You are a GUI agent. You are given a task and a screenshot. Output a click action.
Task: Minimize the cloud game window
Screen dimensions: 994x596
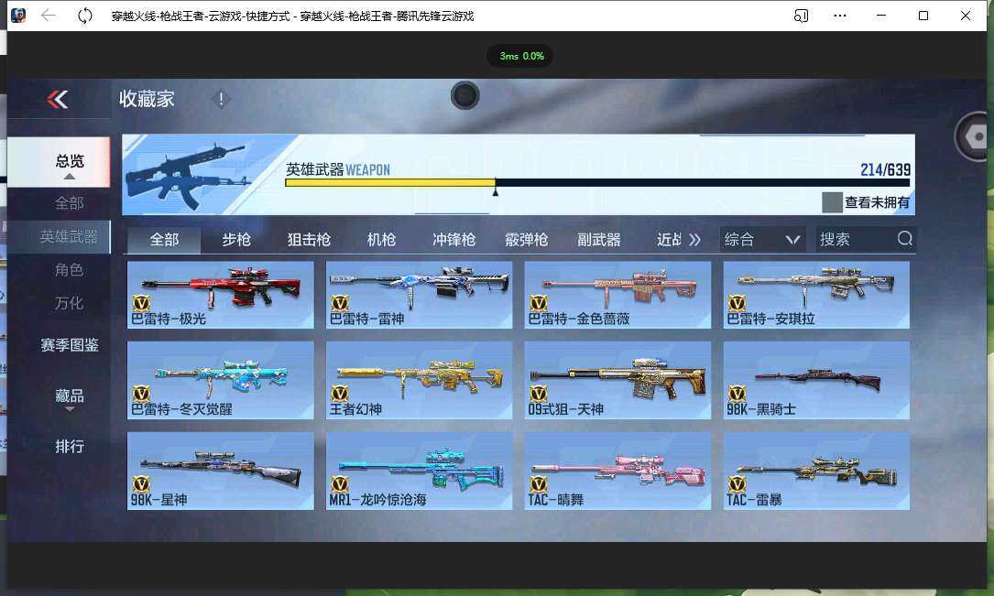(x=881, y=16)
